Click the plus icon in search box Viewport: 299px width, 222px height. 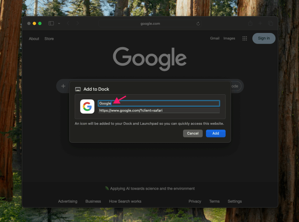click(x=63, y=86)
